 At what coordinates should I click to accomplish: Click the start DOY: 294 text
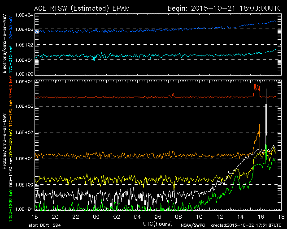44,225
